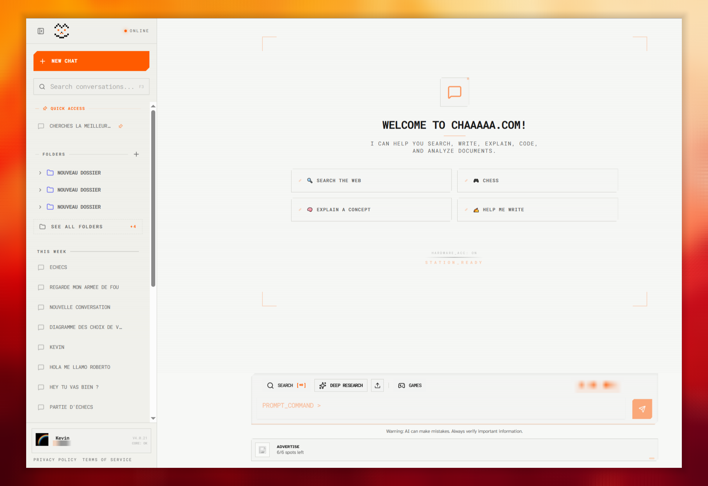Edit the Search the Web suggestion pencil
The height and width of the screenshot is (486, 708).
click(x=300, y=181)
